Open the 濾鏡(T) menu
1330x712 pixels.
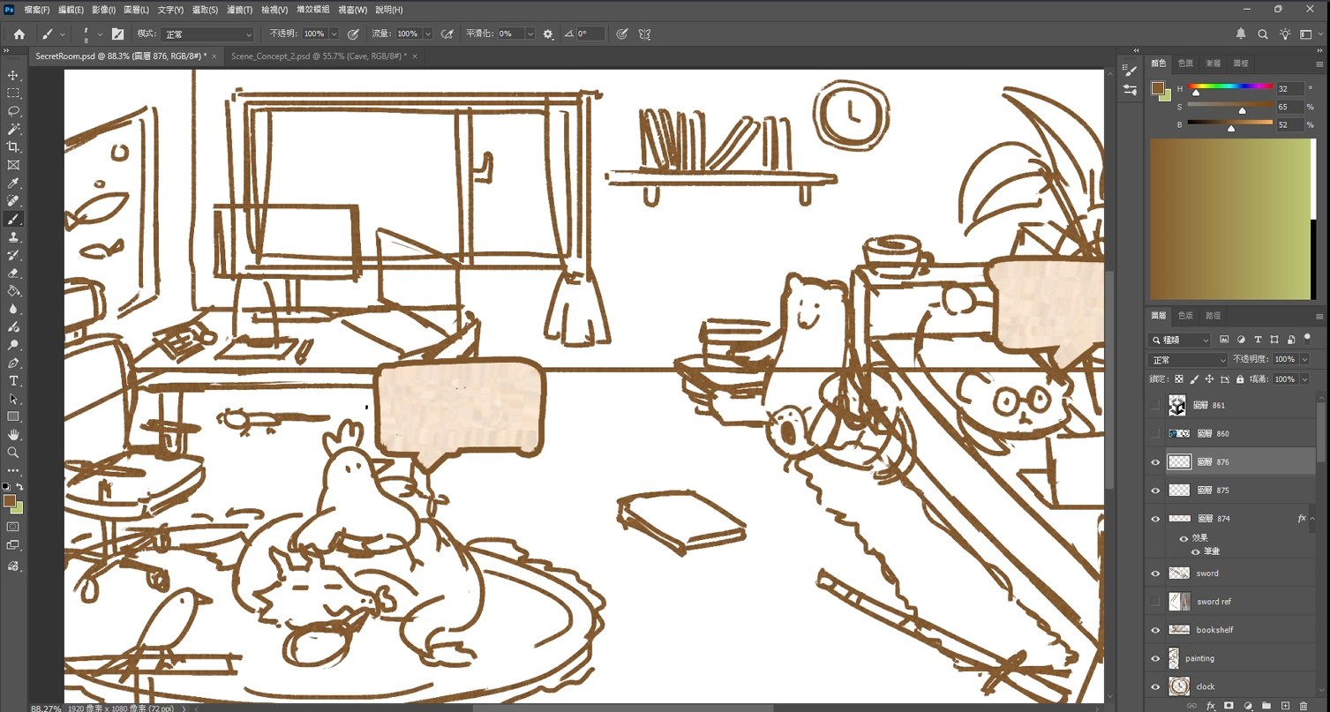pos(239,10)
